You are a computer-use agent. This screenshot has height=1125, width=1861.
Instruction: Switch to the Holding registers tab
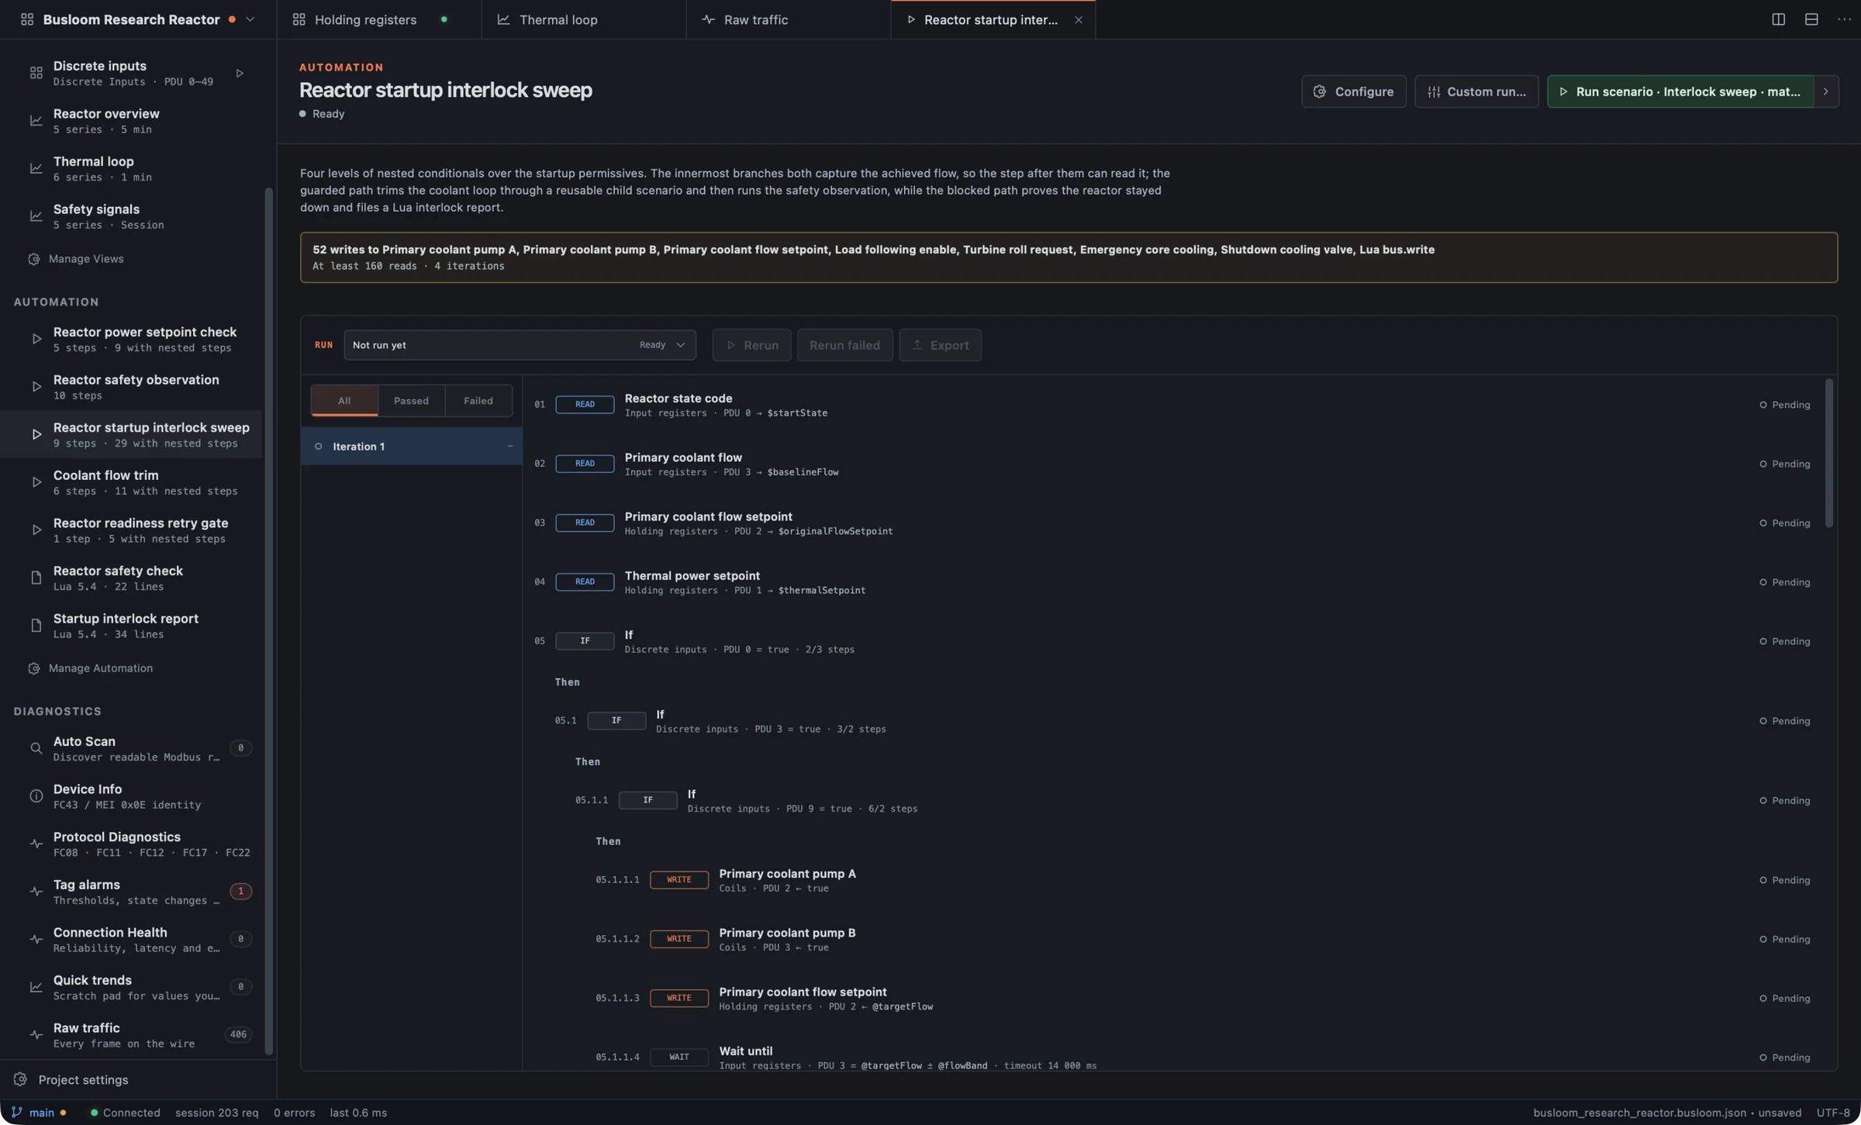[378, 19]
